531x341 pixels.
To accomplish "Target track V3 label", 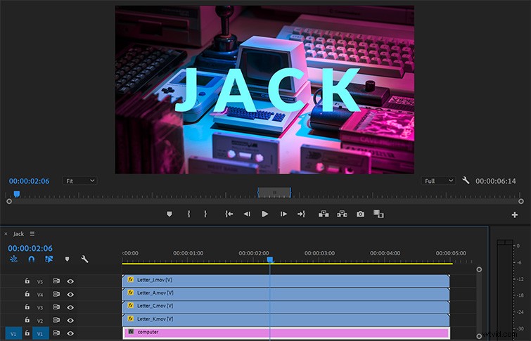I will pyautogui.click(x=40, y=307).
